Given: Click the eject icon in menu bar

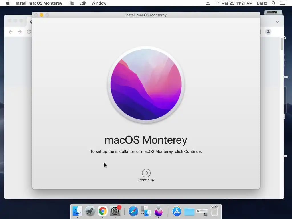Looking at the screenshot, I should click(x=208, y=3).
